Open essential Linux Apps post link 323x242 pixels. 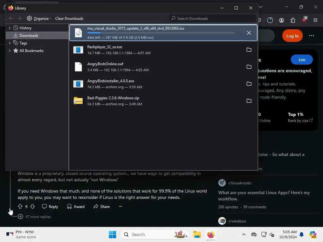pos(264,196)
